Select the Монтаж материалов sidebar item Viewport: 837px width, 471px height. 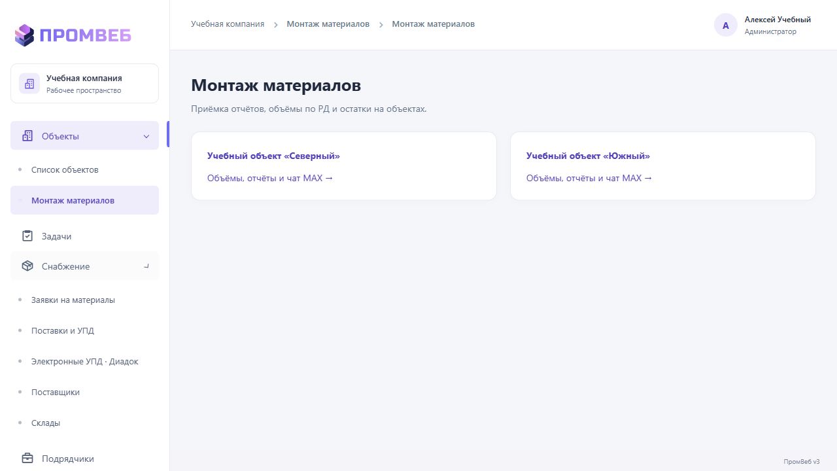coord(84,200)
